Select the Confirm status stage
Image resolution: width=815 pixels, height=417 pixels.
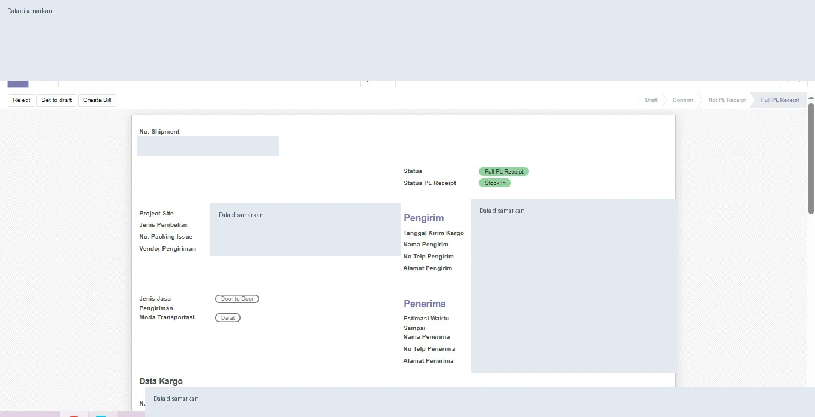[x=683, y=100]
